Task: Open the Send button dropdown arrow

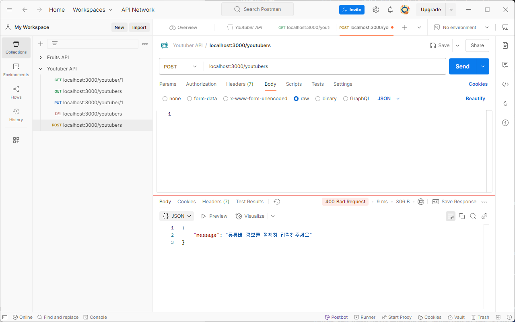Action: point(483,66)
